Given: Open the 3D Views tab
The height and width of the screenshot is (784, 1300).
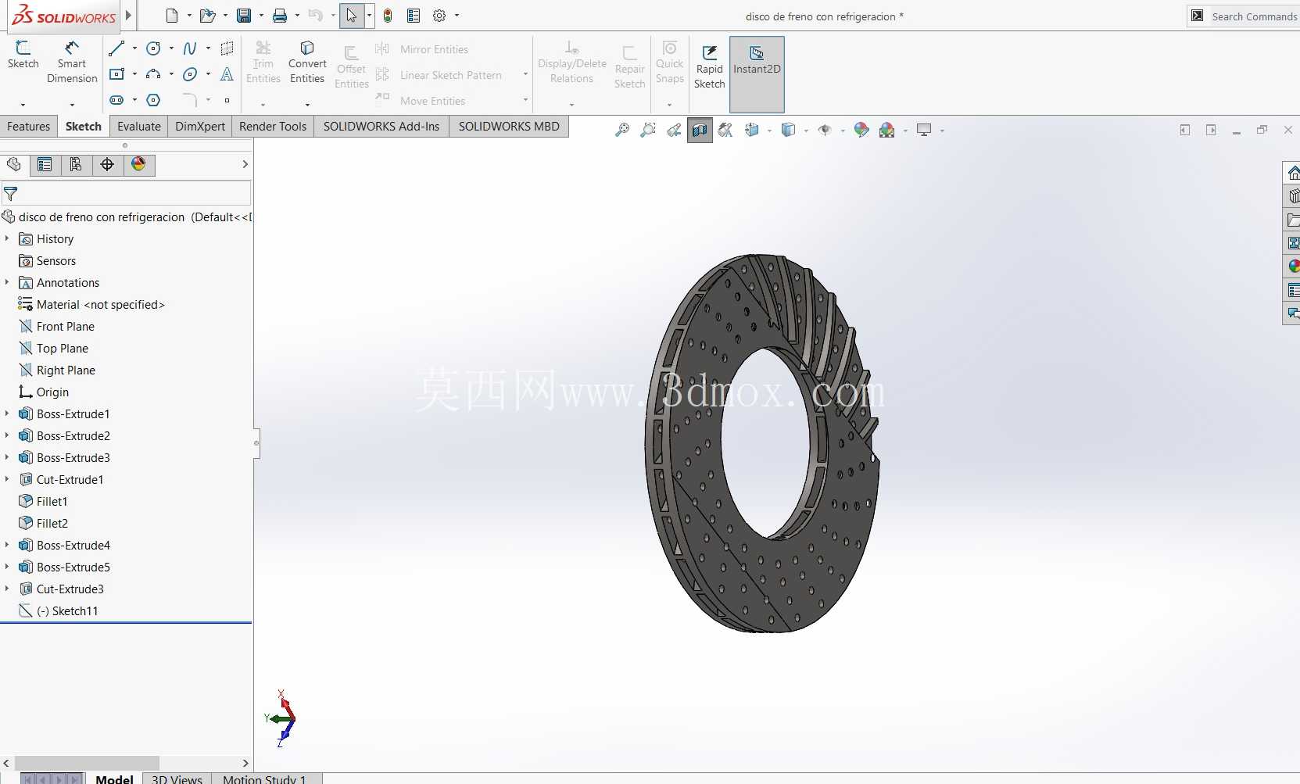Looking at the screenshot, I should point(177,779).
